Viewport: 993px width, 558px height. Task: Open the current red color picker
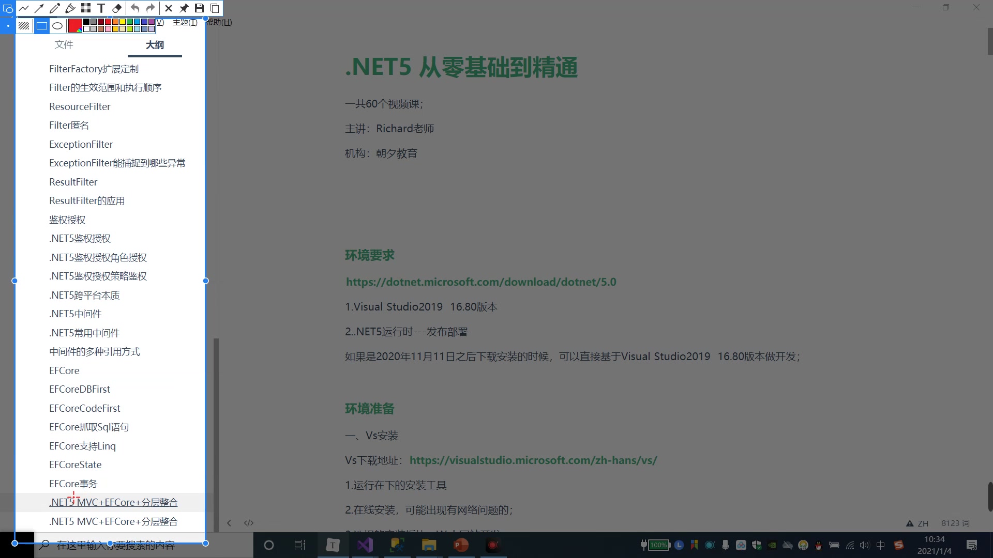point(75,25)
